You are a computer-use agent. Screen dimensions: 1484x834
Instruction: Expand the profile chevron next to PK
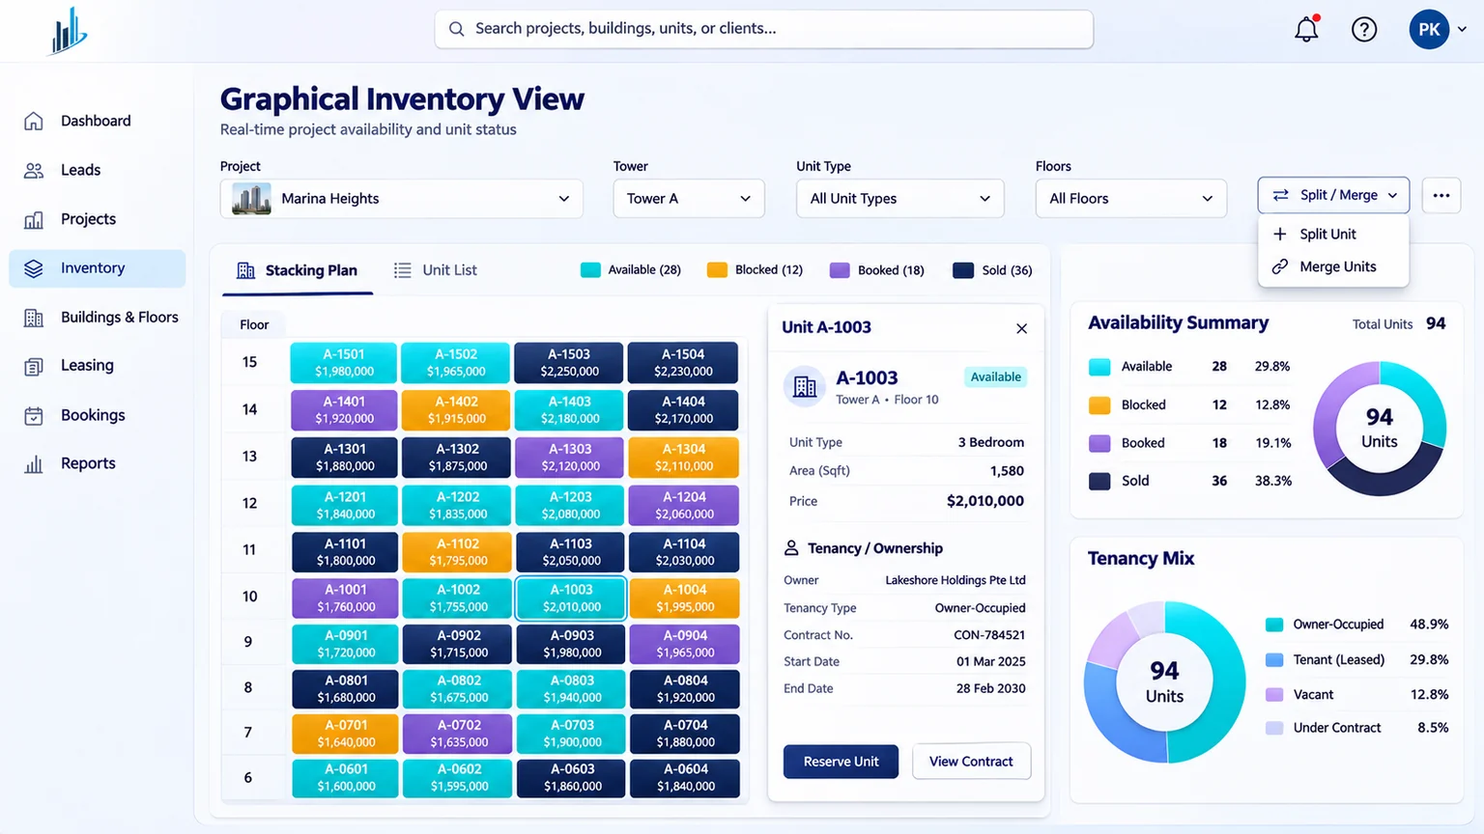tap(1462, 30)
